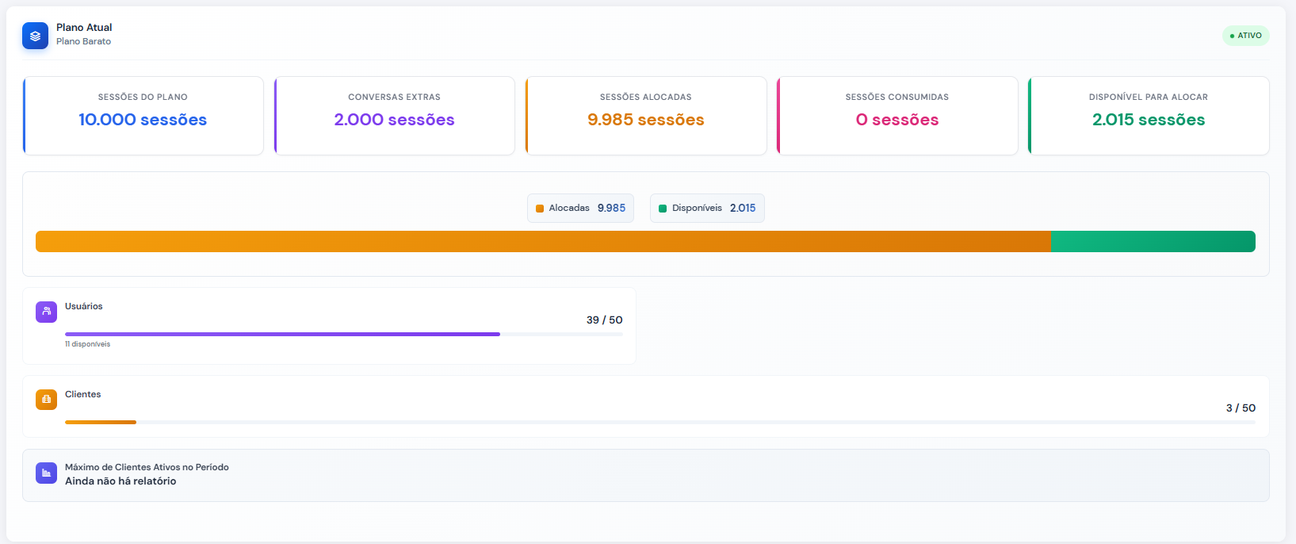This screenshot has width=1296, height=544.
Task: Click the green Disponíveis legend square
Action: [x=663, y=209]
